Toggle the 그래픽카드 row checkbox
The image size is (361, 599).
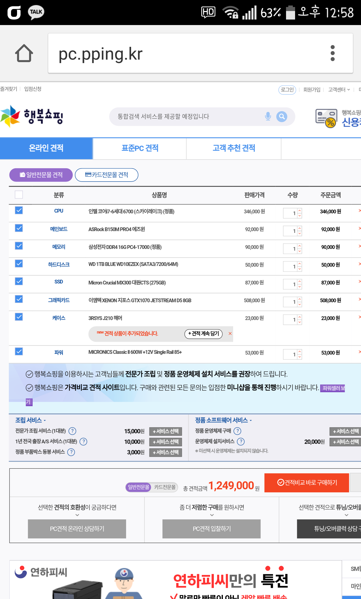19,299
